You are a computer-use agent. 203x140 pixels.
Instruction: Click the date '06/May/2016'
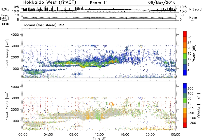162,3
